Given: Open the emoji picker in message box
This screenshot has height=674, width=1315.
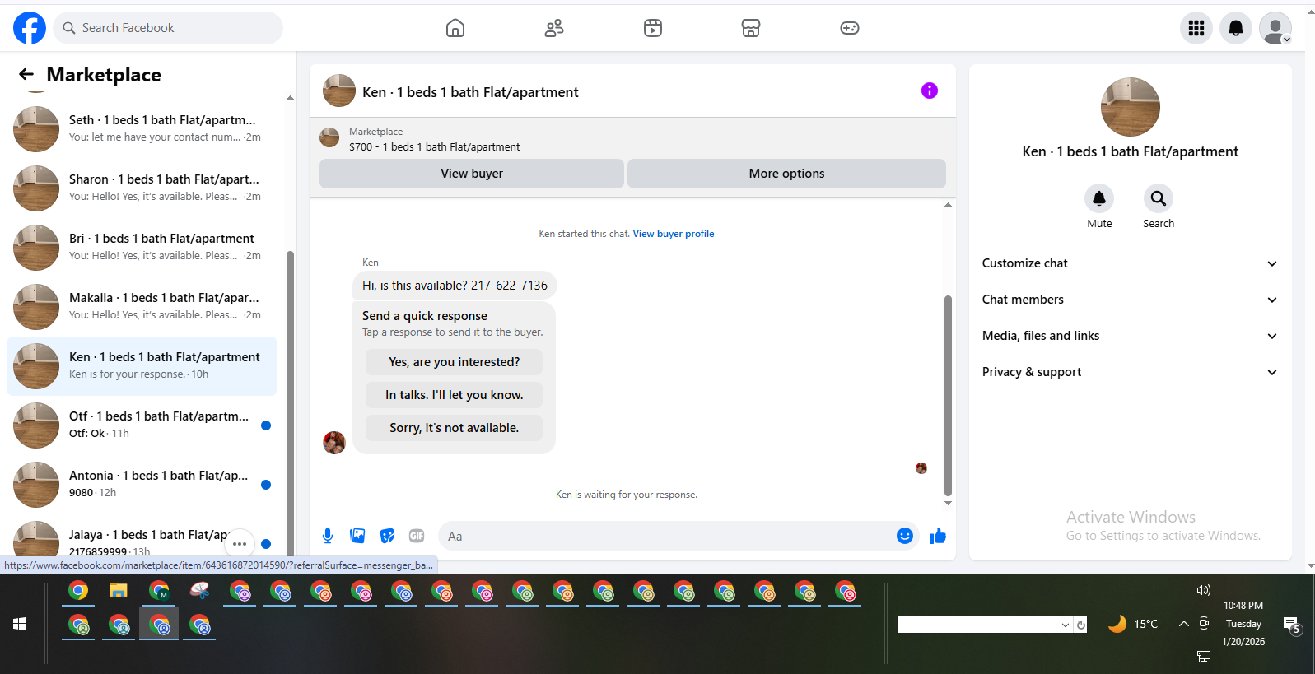Looking at the screenshot, I should 905,536.
